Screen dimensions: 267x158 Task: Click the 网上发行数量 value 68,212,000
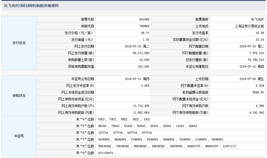coord(141,53)
